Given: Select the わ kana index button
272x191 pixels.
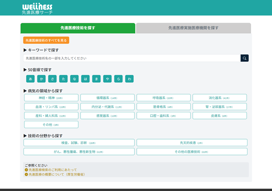Looking at the screenshot, I should [129, 79].
